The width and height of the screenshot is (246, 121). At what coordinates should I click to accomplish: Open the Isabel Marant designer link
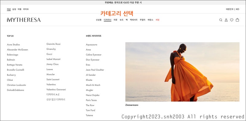tap(54, 59)
